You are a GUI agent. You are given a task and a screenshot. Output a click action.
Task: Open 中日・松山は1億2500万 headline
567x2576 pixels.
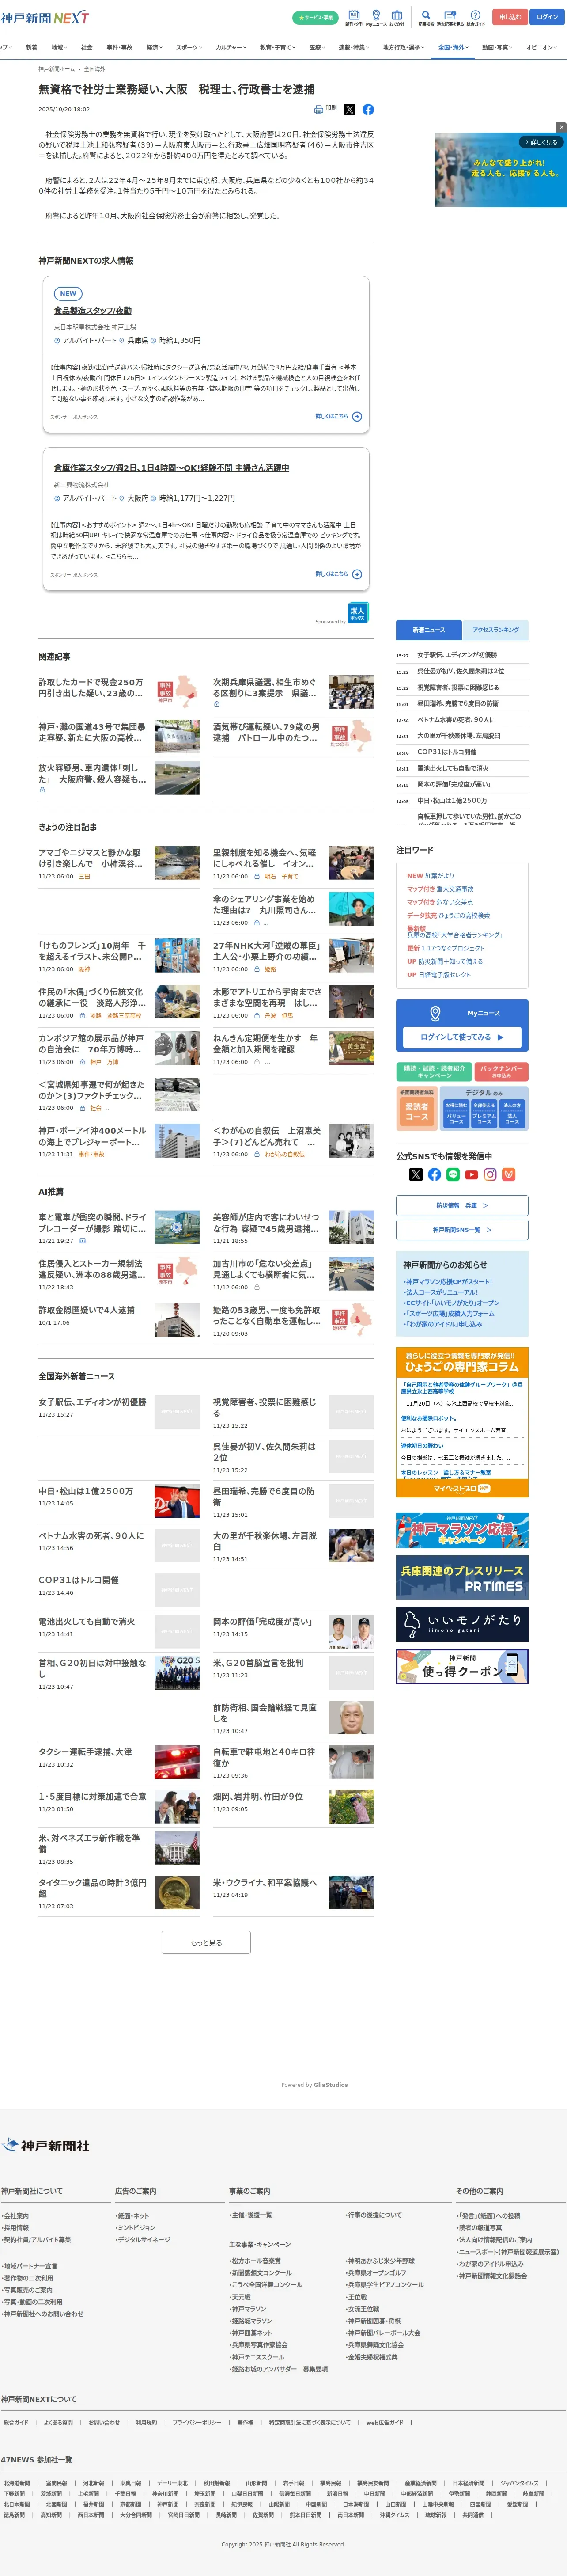(x=86, y=1491)
